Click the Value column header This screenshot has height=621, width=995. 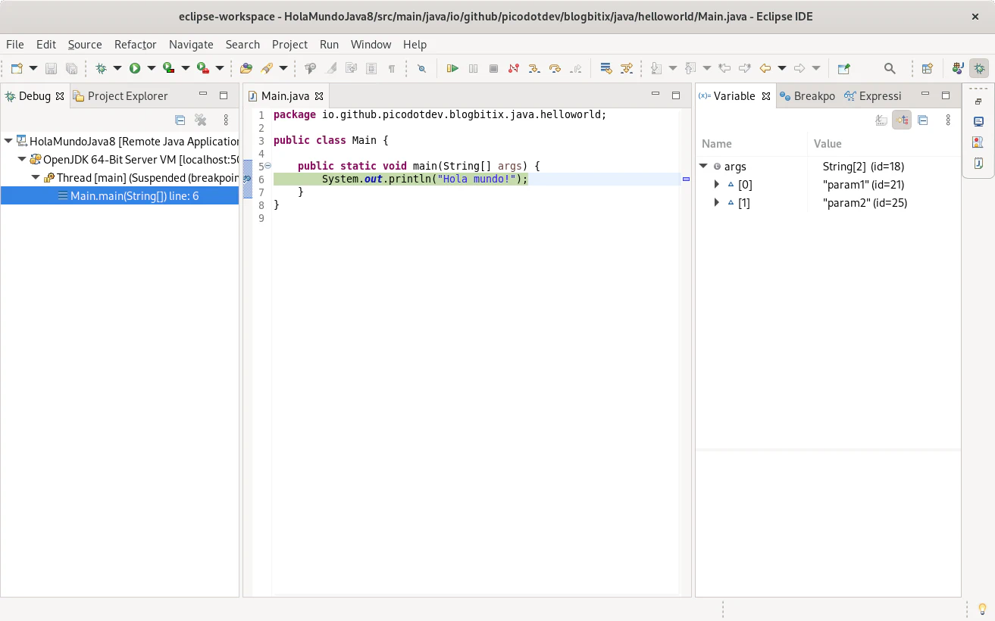pos(828,143)
